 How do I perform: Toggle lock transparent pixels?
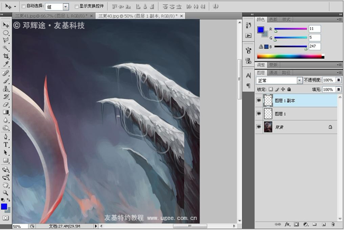point(271,89)
